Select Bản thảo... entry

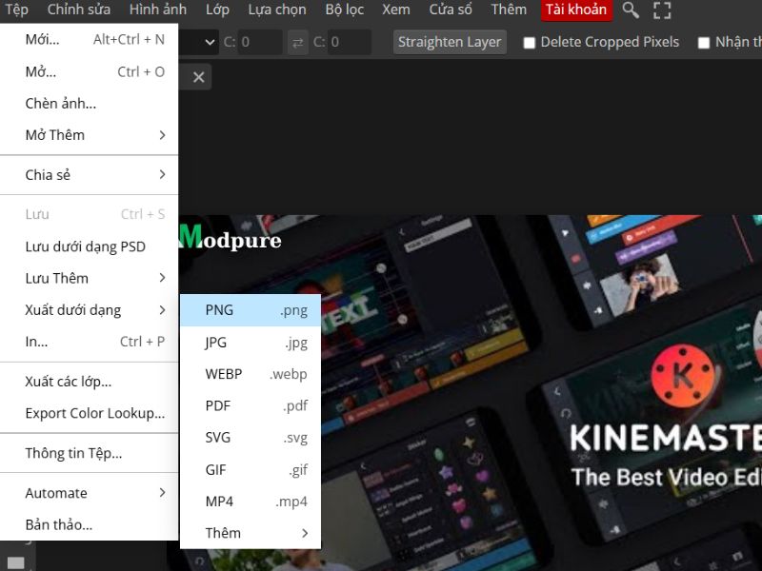tap(89, 525)
